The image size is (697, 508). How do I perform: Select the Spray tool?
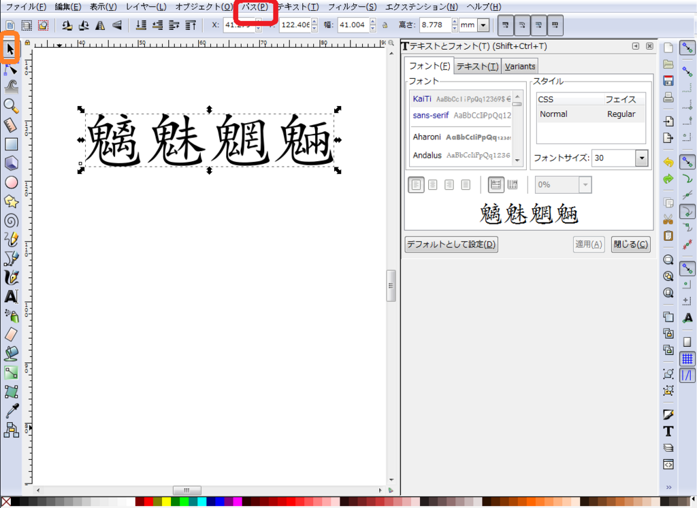11,316
